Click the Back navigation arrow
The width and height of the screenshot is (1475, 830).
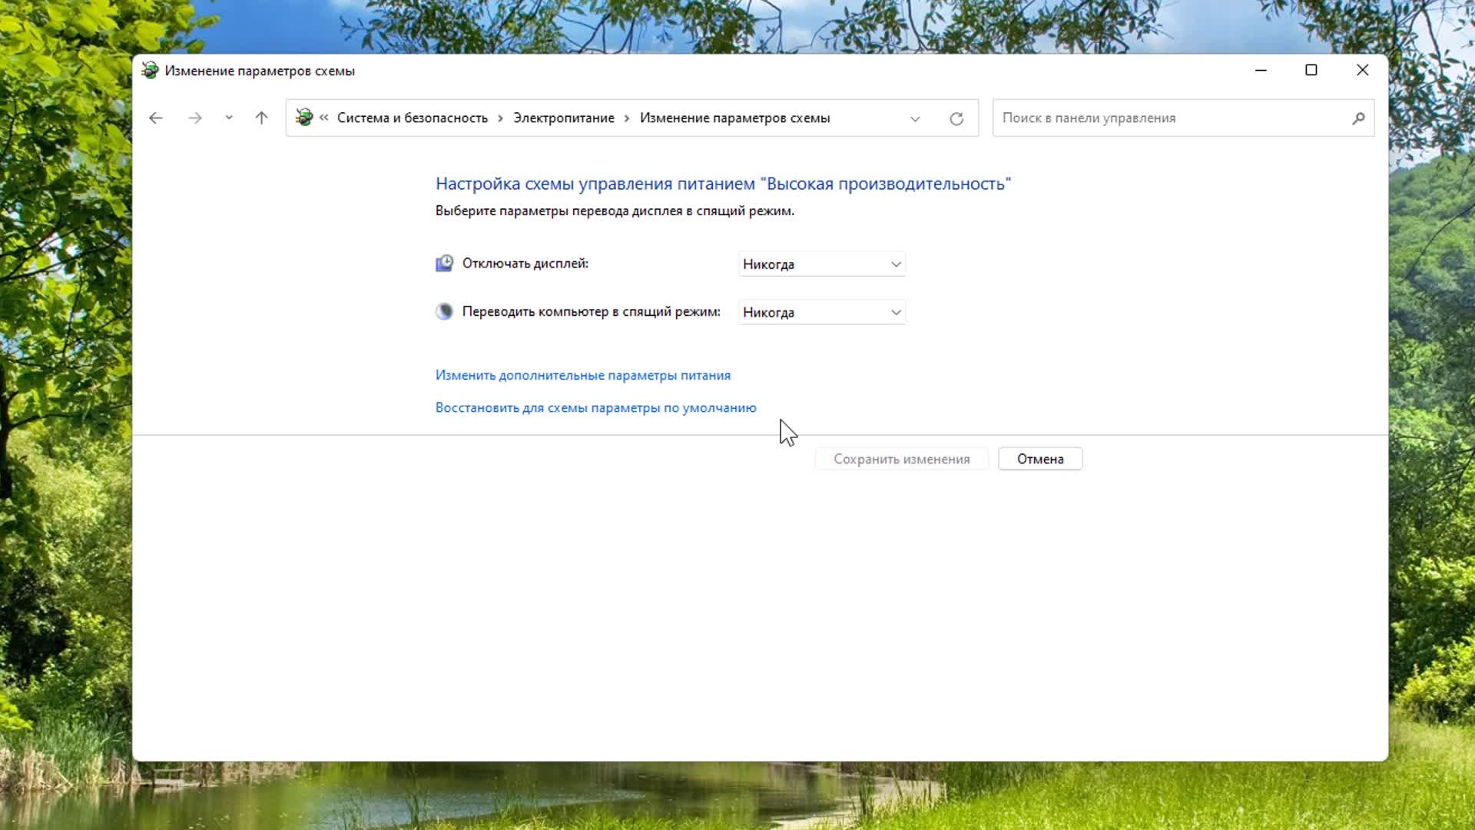pyautogui.click(x=156, y=118)
